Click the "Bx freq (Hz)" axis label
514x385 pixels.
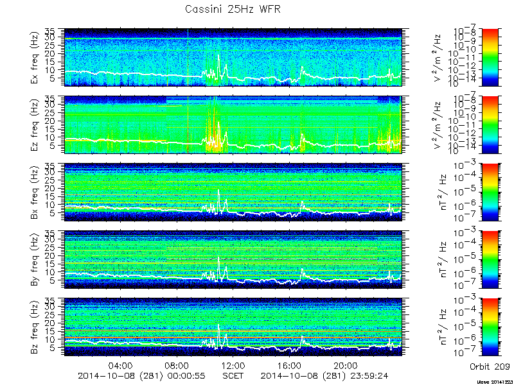coord(35,193)
